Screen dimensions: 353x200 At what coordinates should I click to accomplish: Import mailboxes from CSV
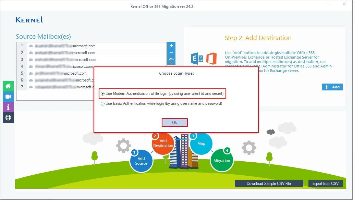point(325,184)
